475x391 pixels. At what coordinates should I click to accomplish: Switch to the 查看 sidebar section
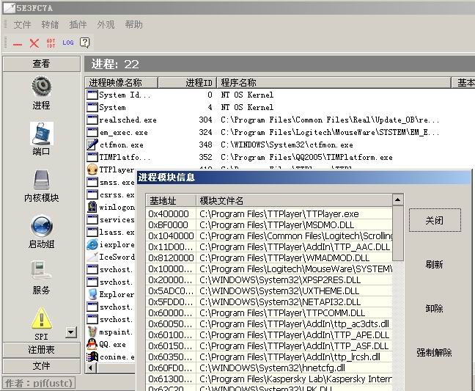tap(42, 64)
